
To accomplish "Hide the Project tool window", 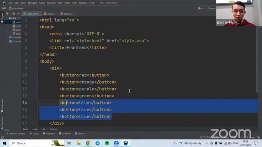I will tap(18, 13).
